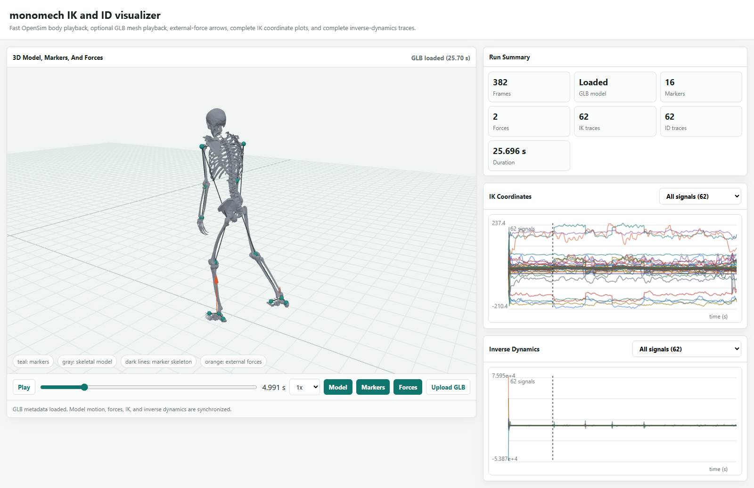Click the dashed time cursor in Inverse Dynamics plot
The image size is (754, 488).
pyautogui.click(x=553, y=418)
